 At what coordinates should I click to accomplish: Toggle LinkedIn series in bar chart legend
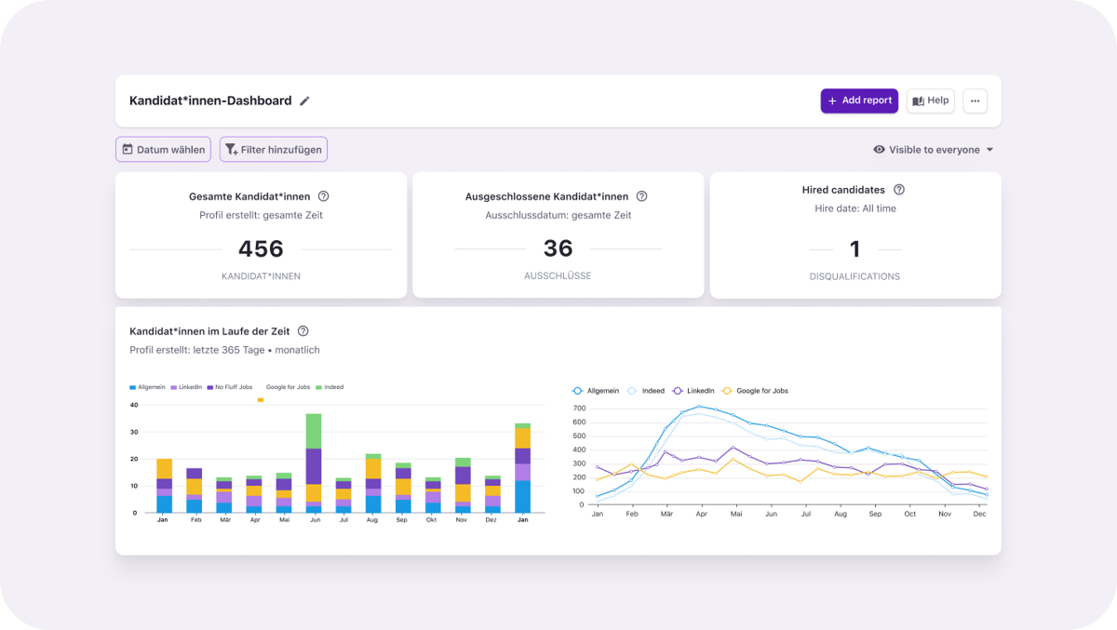[186, 387]
